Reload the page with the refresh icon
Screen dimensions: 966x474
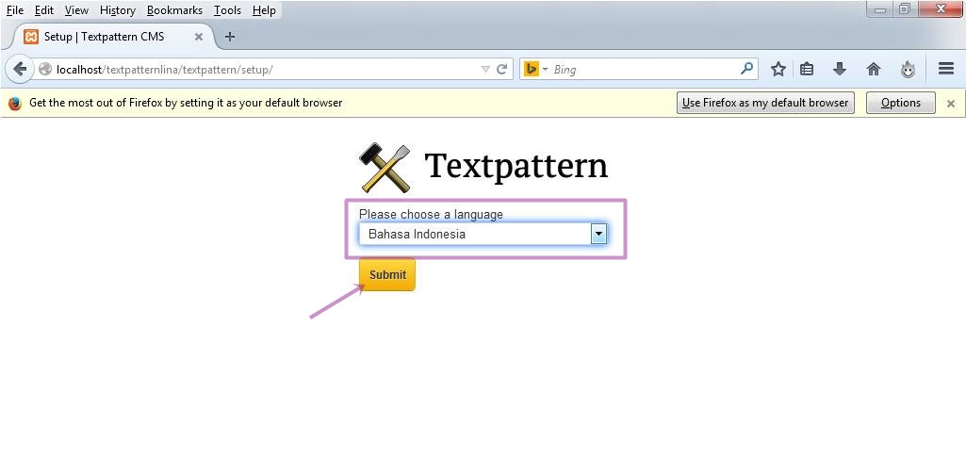502,69
